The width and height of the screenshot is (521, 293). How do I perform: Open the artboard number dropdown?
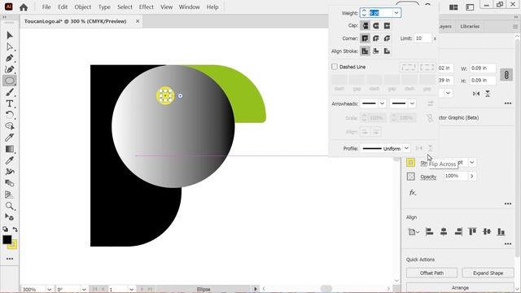pos(132,290)
